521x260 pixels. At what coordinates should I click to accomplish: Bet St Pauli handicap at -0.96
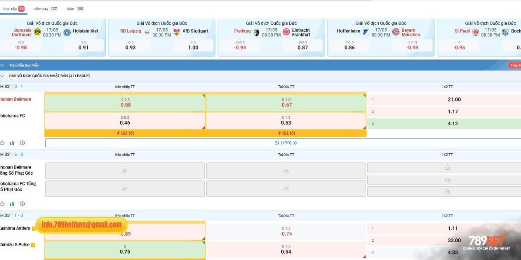[459, 45]
